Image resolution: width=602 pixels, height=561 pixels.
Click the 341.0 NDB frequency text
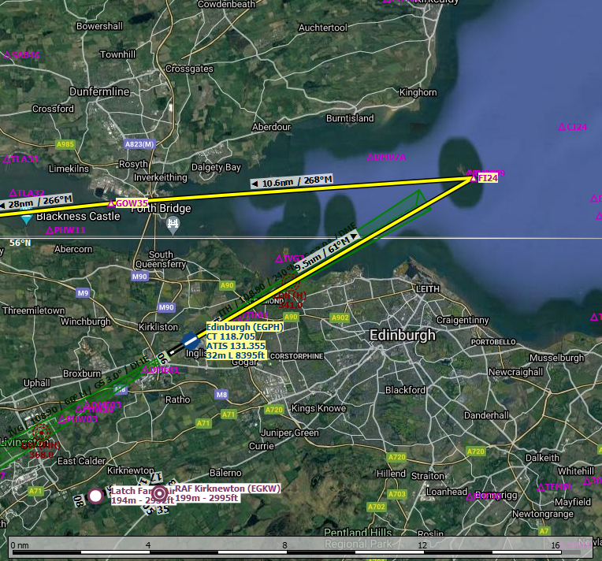pyautogui.click(x=290, y=305)
